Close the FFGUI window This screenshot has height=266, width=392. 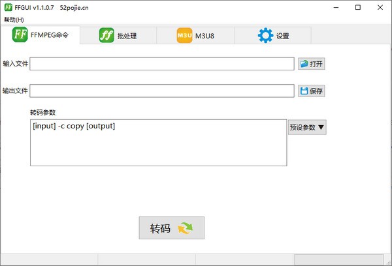pyautogui.click(x=380, y=7)
